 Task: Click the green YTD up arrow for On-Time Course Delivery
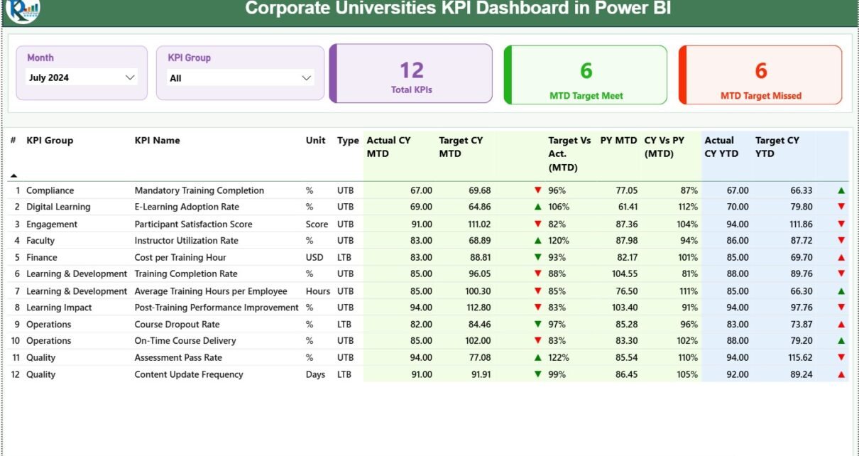pos(841,341)
